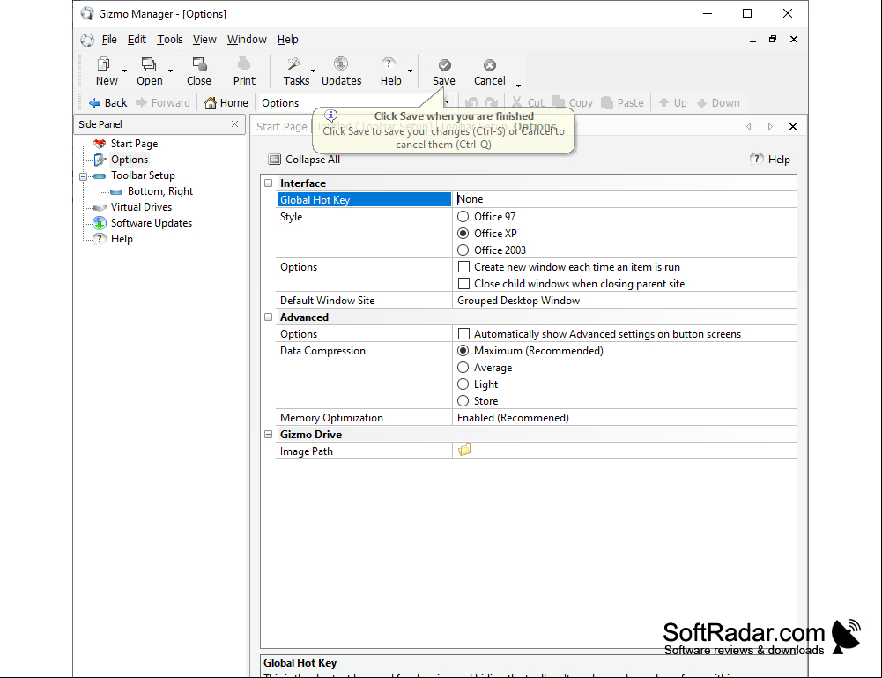Close the Side Panel
This screenshot has height=678, width=882.
[234, 123]
